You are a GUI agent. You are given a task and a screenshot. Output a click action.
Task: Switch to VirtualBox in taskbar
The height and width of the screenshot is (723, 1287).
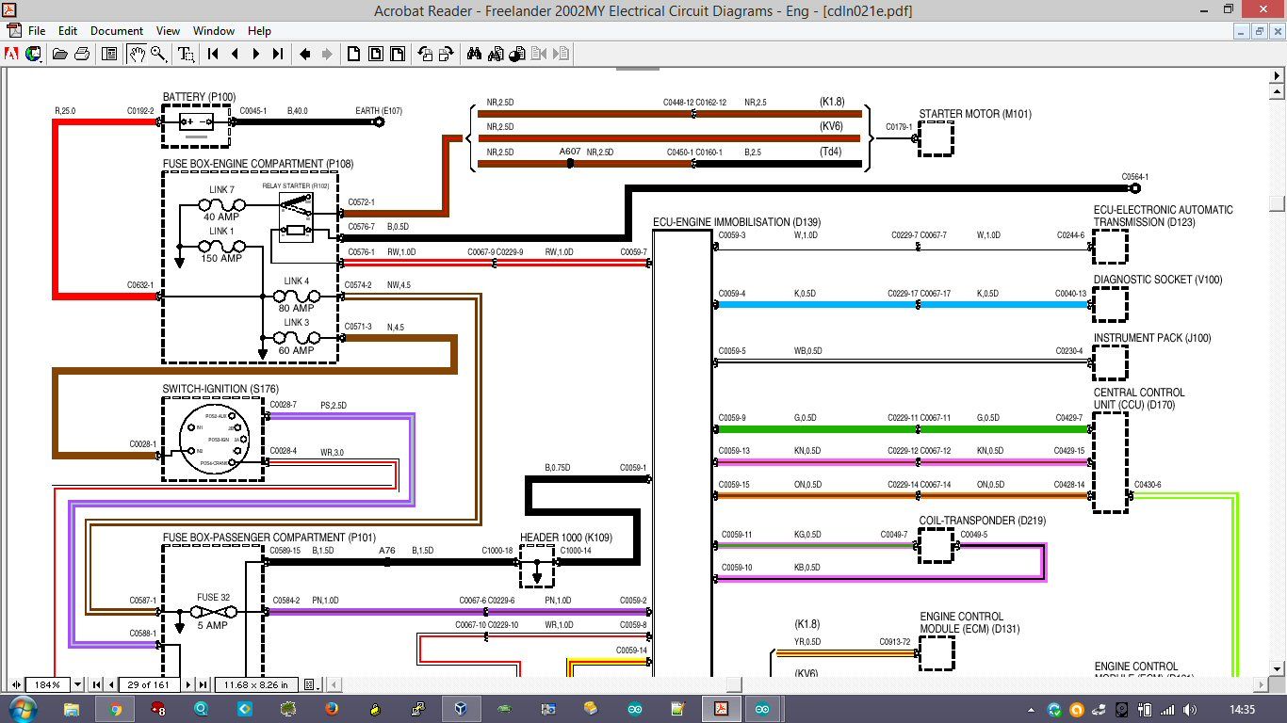tap(462, 709)
